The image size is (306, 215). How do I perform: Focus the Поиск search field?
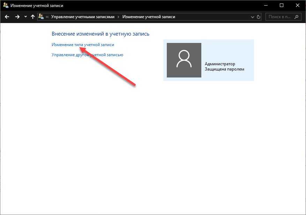[283, 17]
